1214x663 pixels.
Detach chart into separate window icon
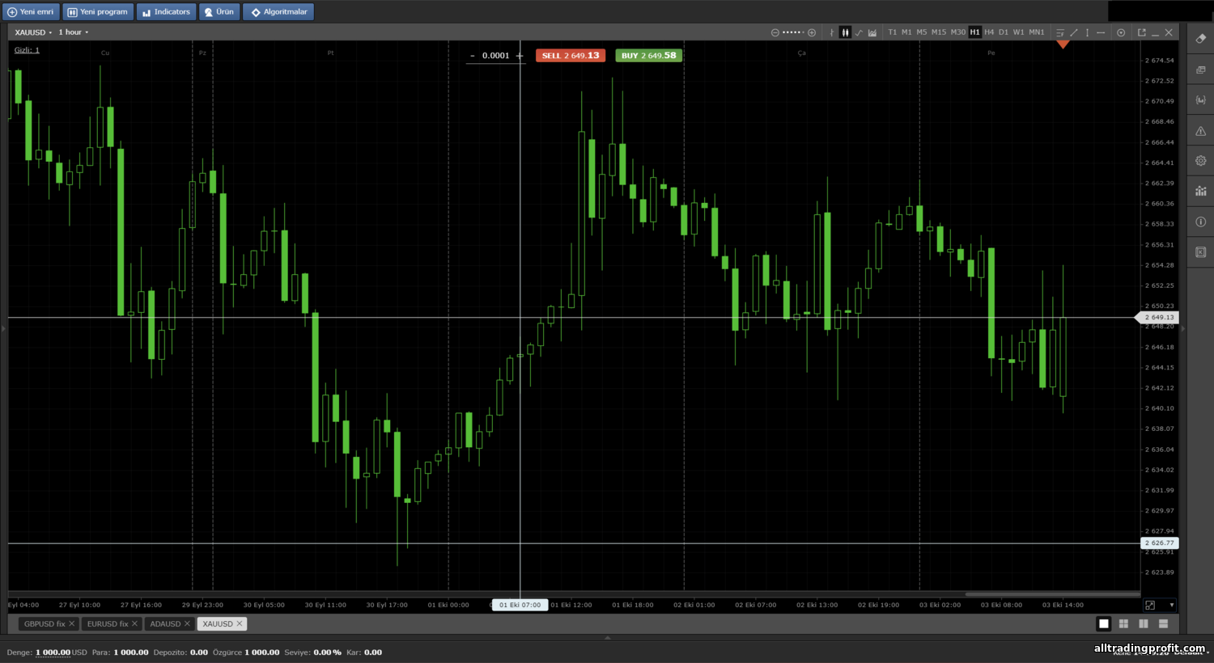[x=1142, y=32]
